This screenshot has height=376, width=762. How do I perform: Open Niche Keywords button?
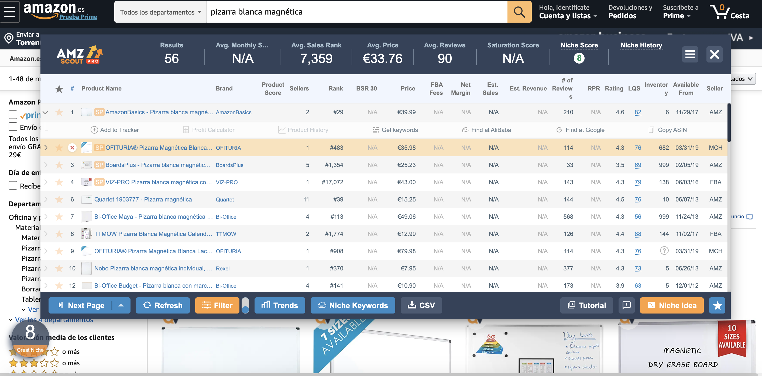coord(353,305)
